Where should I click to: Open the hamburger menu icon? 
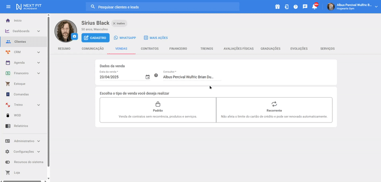(8, 7)
